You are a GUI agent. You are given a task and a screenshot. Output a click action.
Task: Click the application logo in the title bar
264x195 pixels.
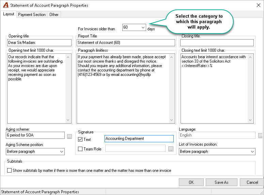point(6,5)
